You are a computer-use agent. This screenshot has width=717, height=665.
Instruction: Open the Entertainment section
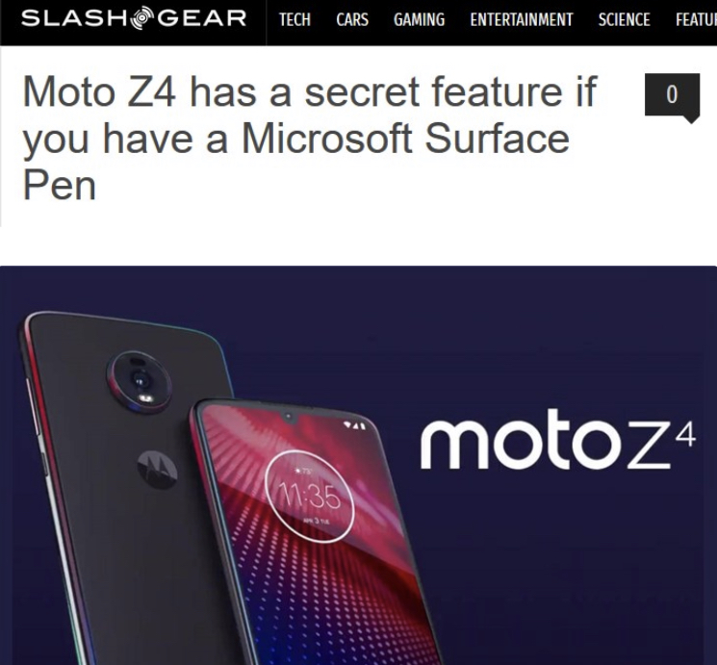point(522,19)
